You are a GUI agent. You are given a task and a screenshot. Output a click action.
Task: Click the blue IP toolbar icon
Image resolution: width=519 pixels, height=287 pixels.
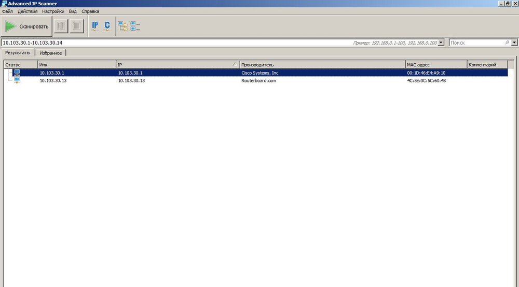(x=95, y=26)
